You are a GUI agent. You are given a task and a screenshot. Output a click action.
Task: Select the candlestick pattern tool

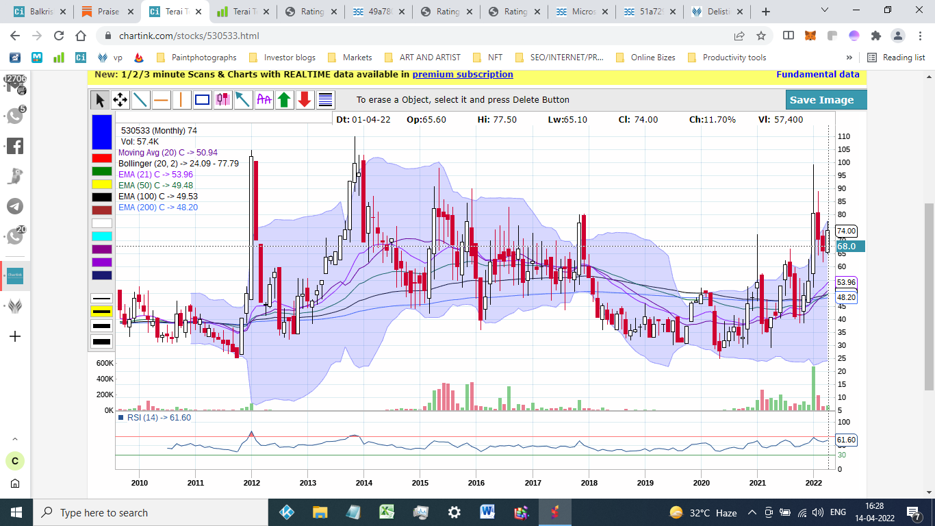point(223,100)
